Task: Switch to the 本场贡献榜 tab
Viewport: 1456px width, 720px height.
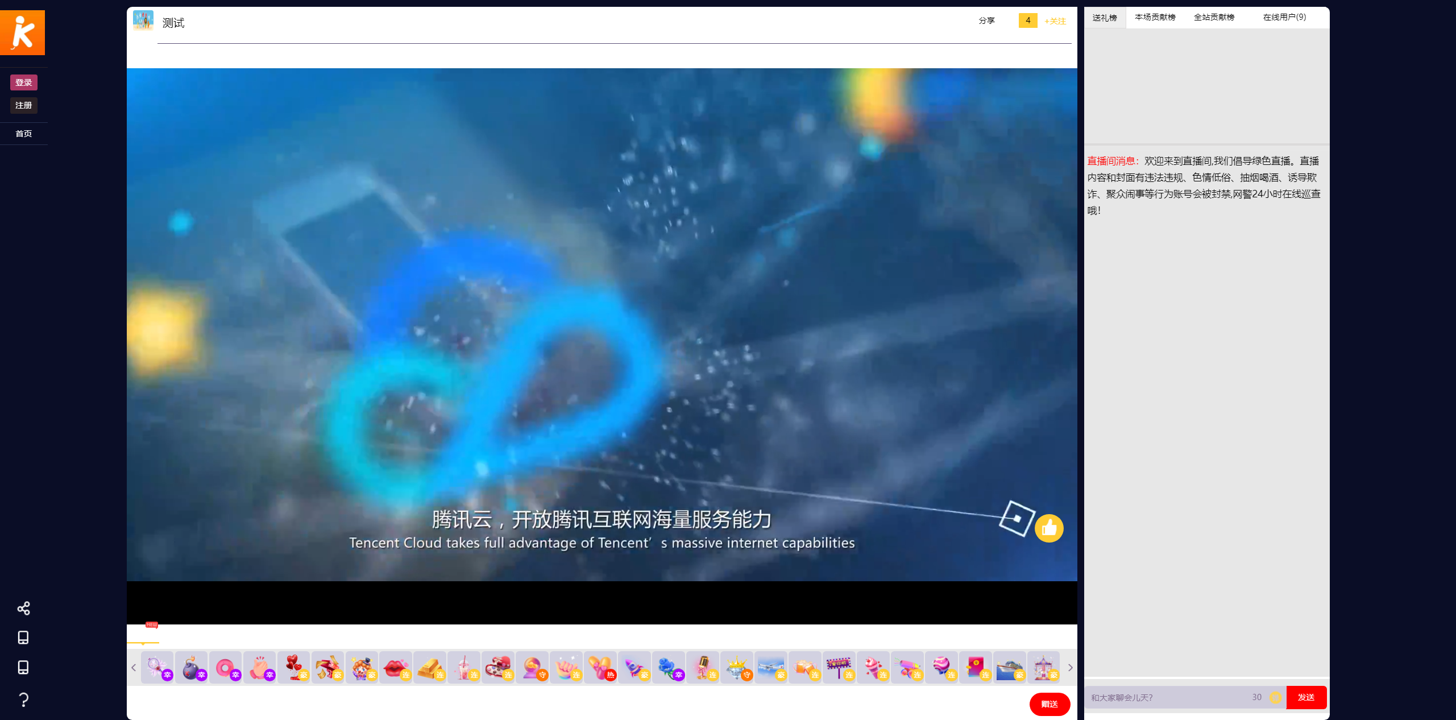Action: tap(1155, 17)
